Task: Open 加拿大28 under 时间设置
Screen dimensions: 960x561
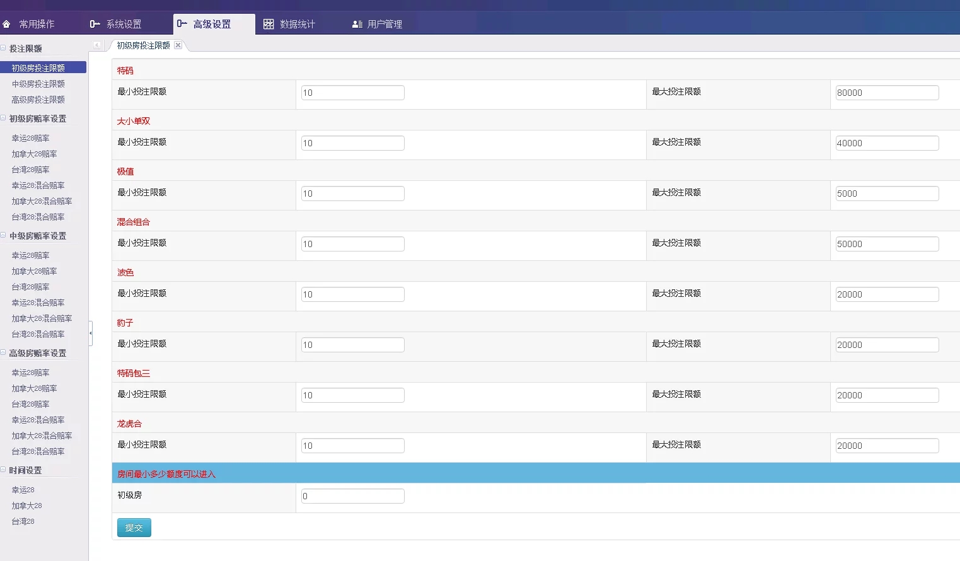Action: coord(26,506)
